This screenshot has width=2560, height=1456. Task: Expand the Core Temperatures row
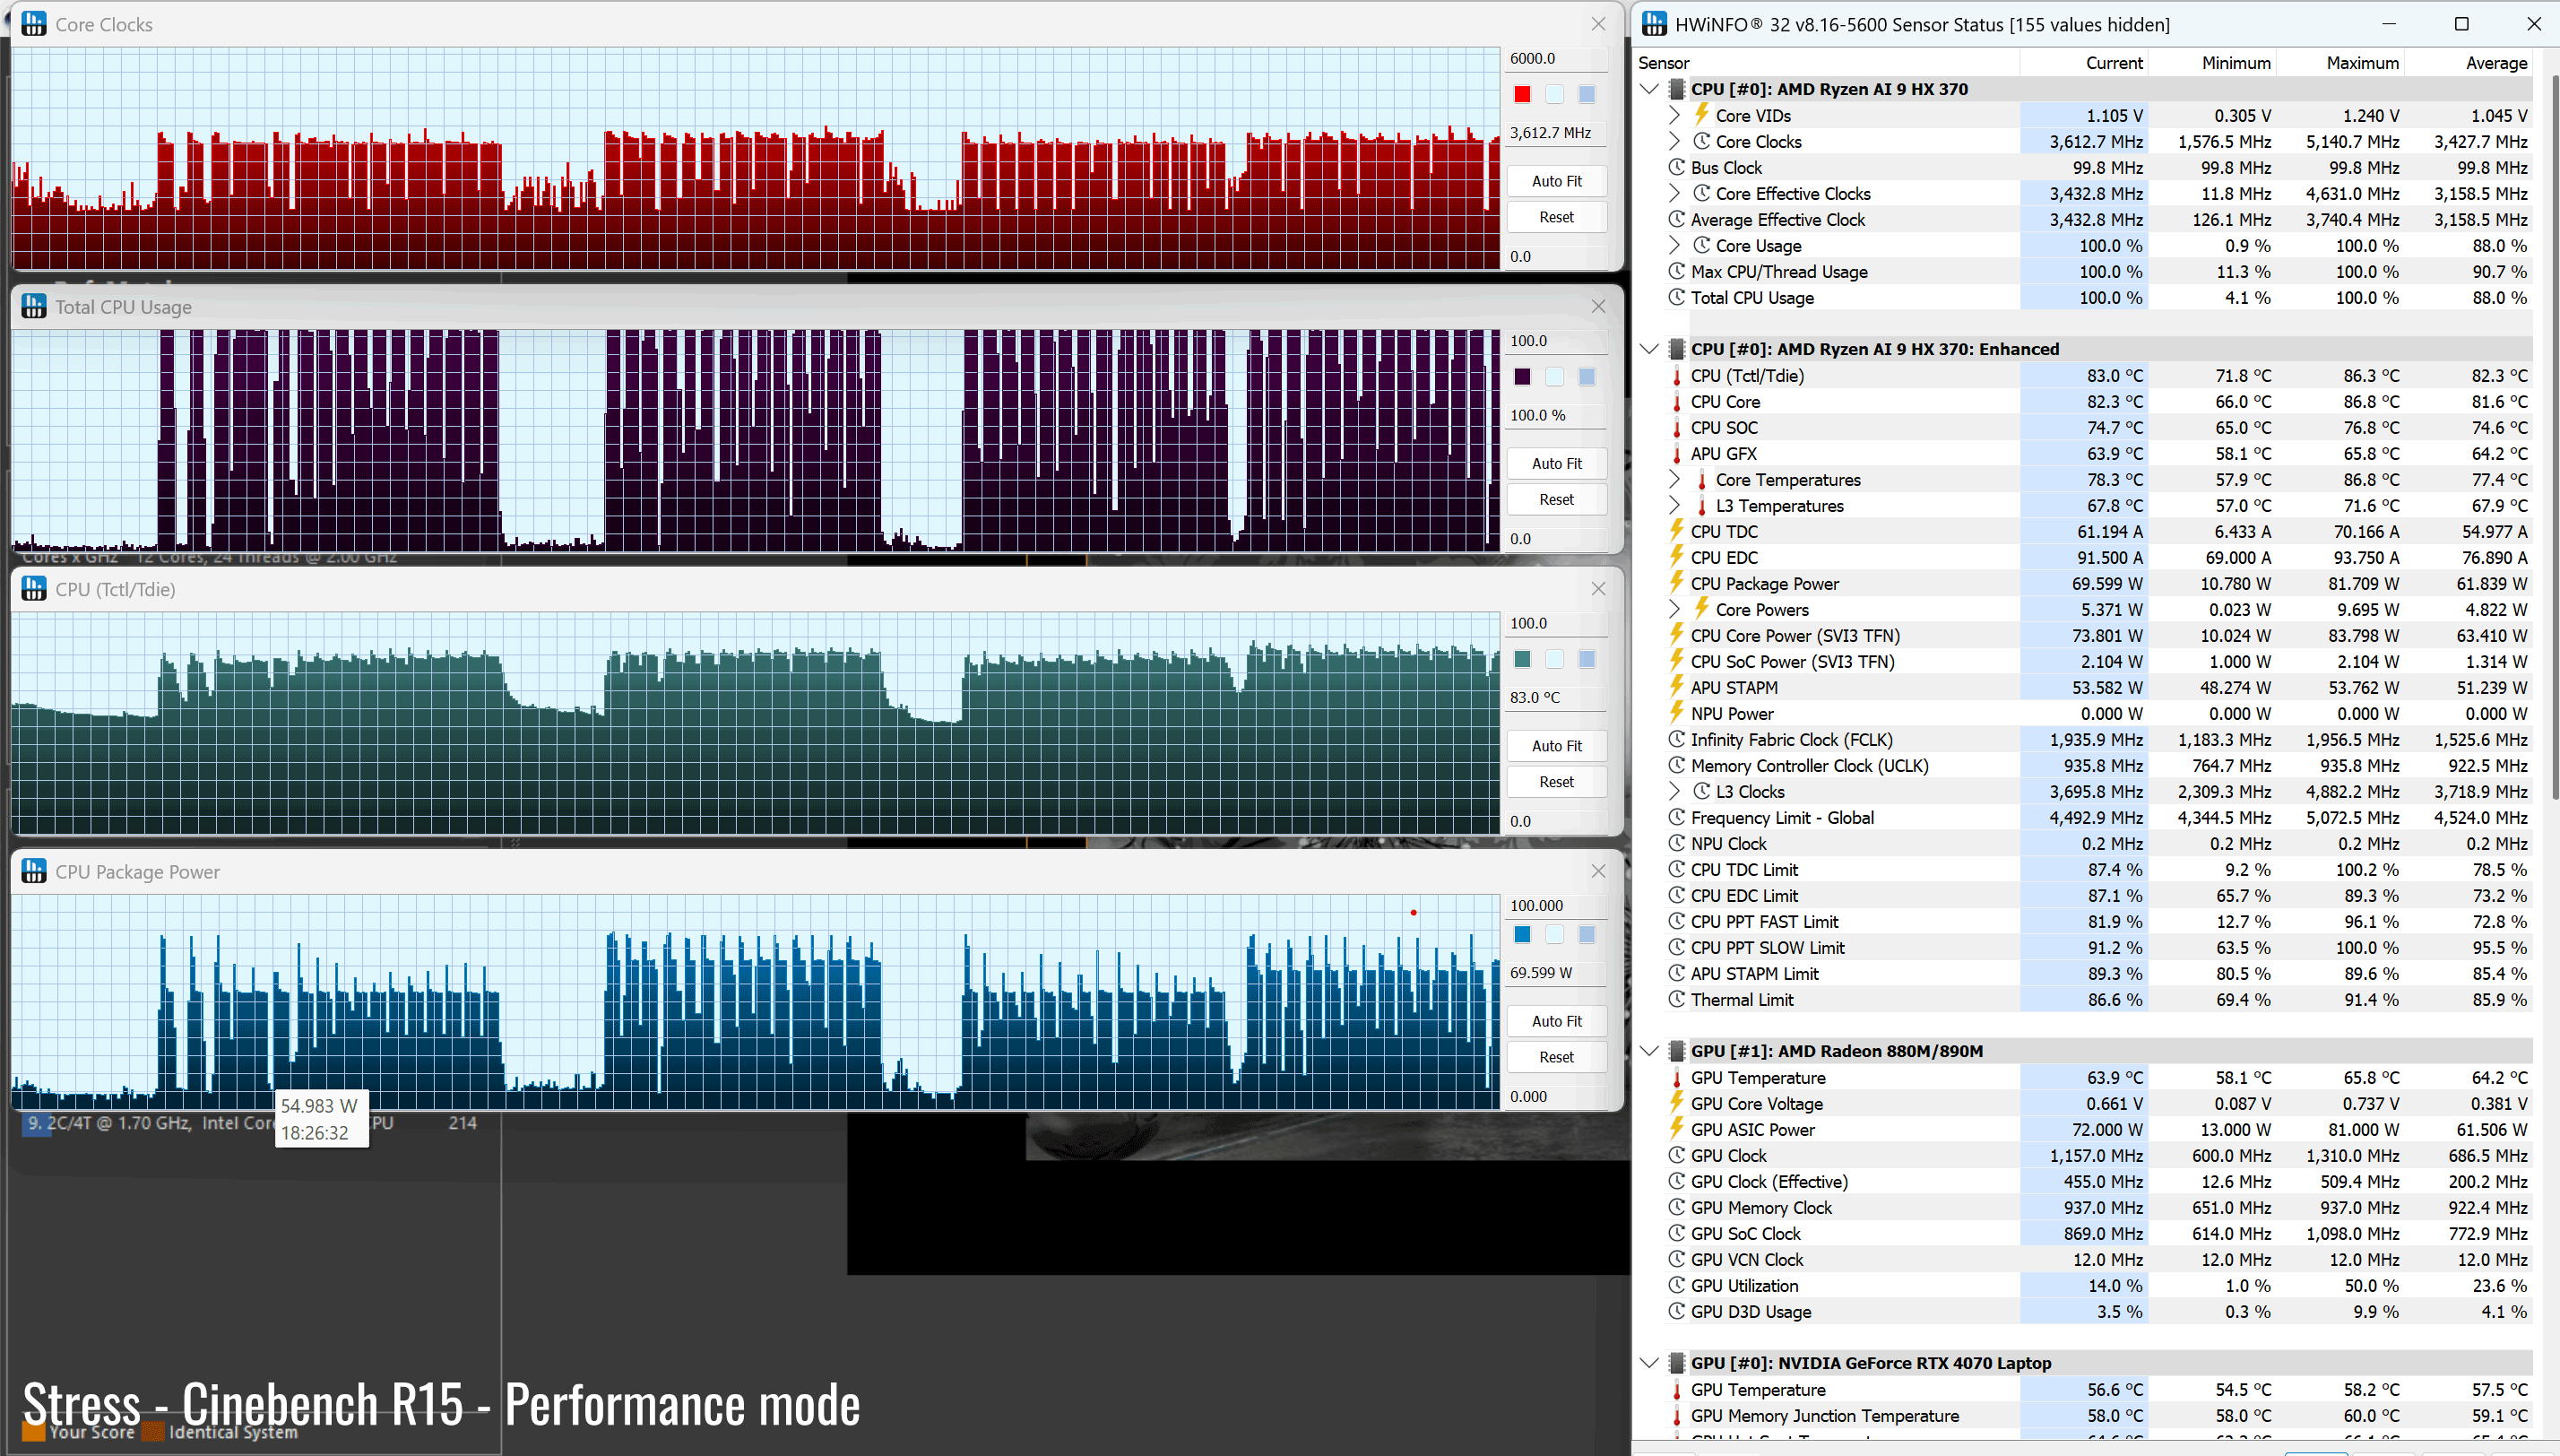click(1674, 479)
